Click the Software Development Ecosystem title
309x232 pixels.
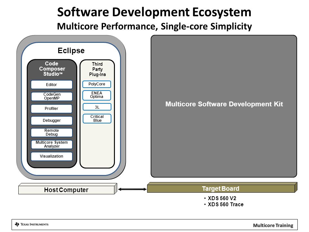tap(154, 12)
